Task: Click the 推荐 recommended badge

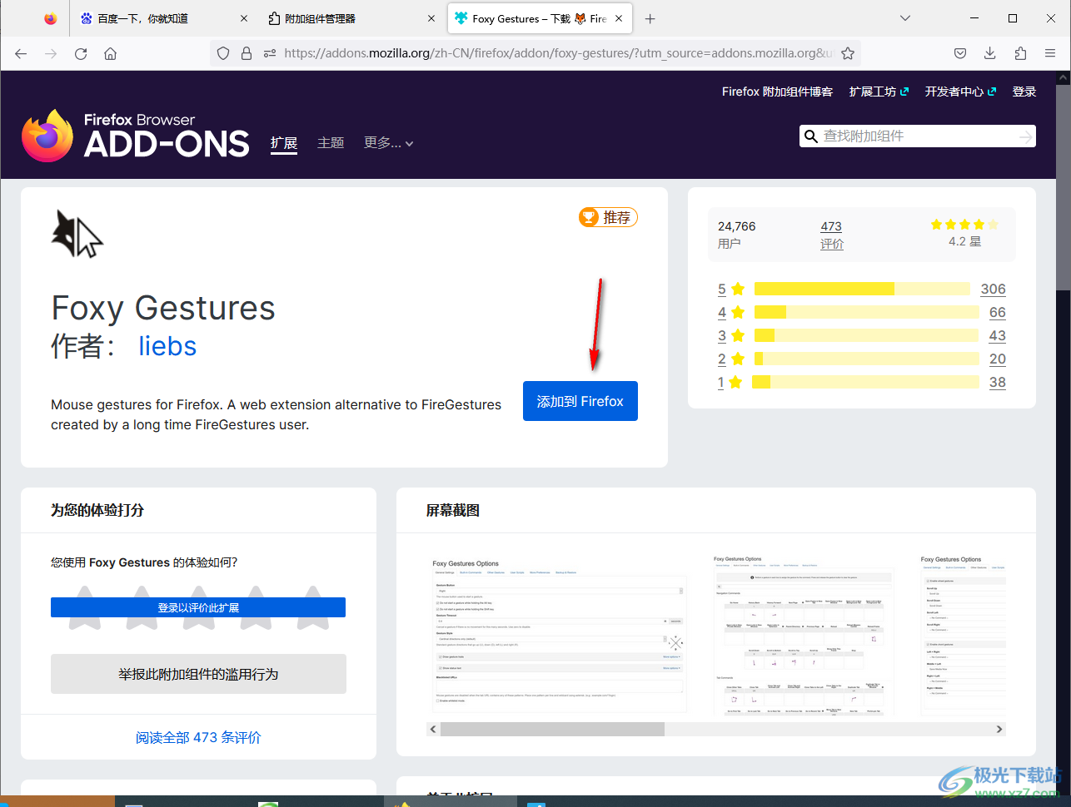Action: 608,217
